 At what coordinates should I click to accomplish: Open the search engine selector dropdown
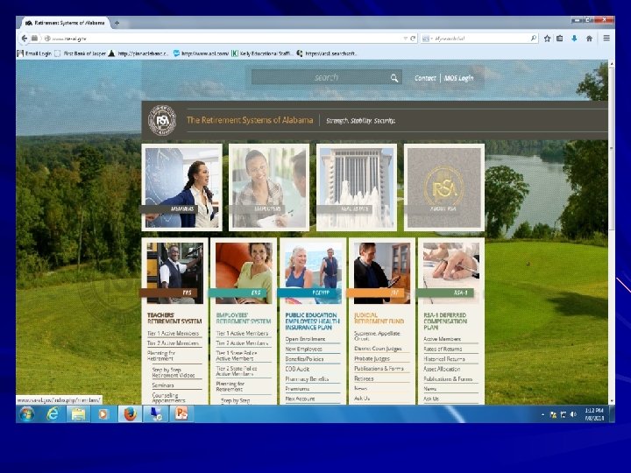pos(427,39)
